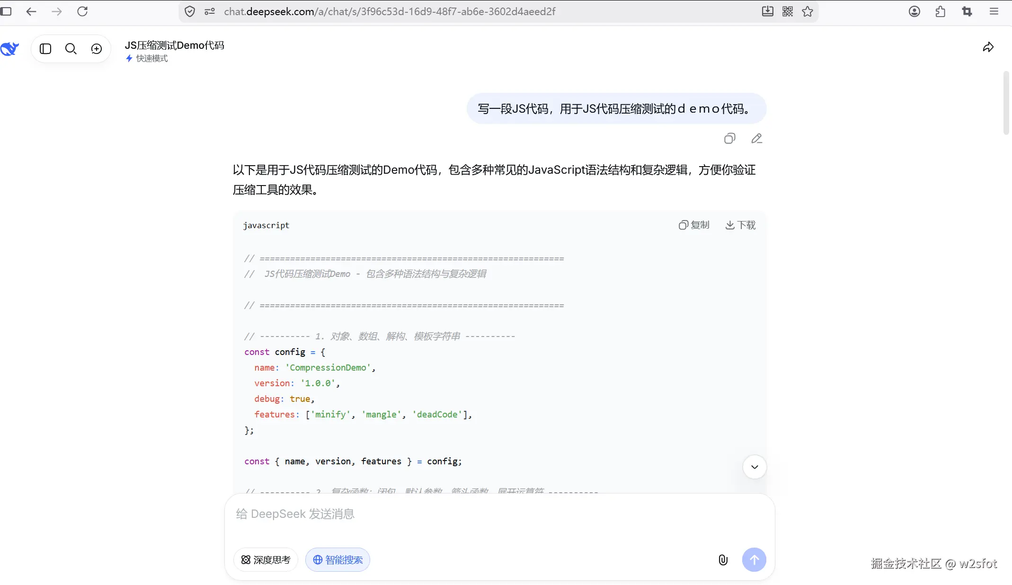1012x585 pixels.
Task: Click the comment line 'JS代码压缩测试Demo'
Action: tap(365, 274)
